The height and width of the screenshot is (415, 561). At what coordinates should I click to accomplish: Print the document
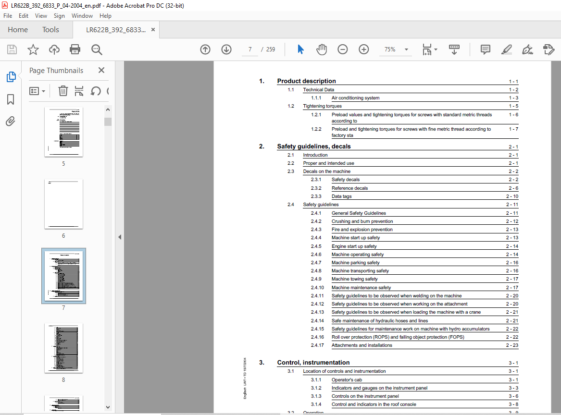[x=75, y=49]
